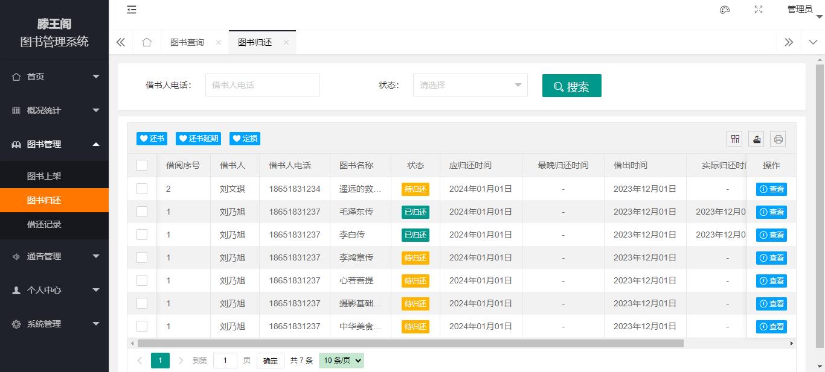
Task: Open 借还记录 in the sidebar
Action: [x=44, y=224]
